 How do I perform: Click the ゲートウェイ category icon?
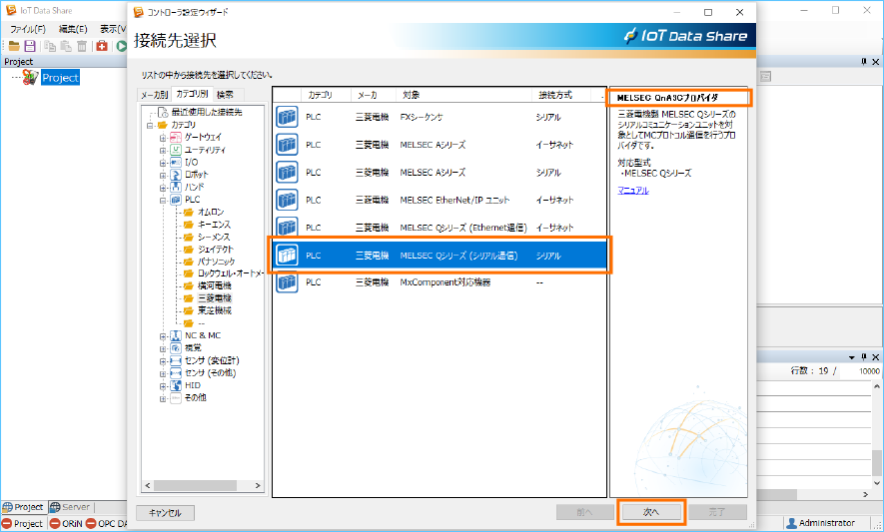(176, 137)
